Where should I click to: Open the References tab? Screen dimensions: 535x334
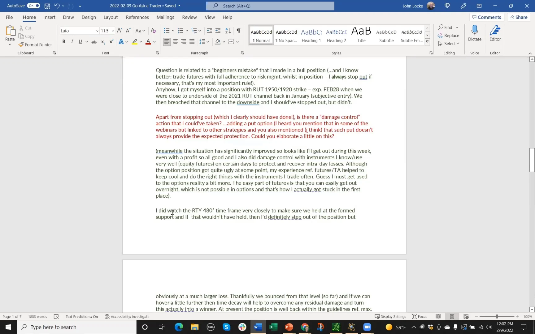coord(137,17)
